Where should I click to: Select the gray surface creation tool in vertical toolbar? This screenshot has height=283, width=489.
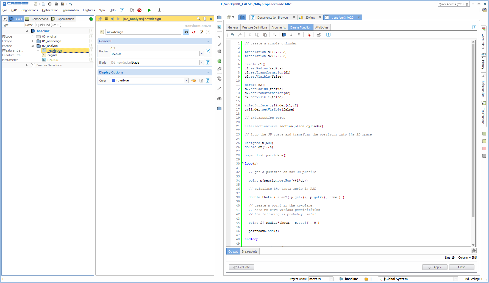click(x=219, y=51)
